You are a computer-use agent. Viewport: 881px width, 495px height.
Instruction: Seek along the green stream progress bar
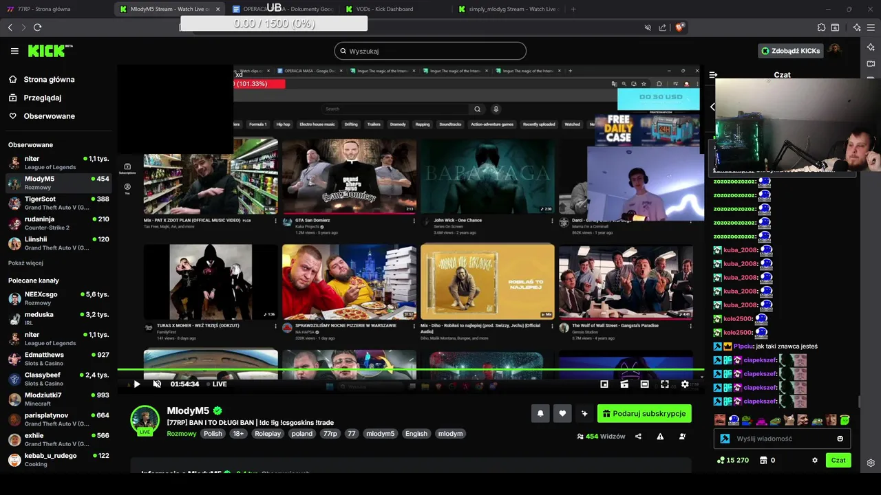click(410, 370)
